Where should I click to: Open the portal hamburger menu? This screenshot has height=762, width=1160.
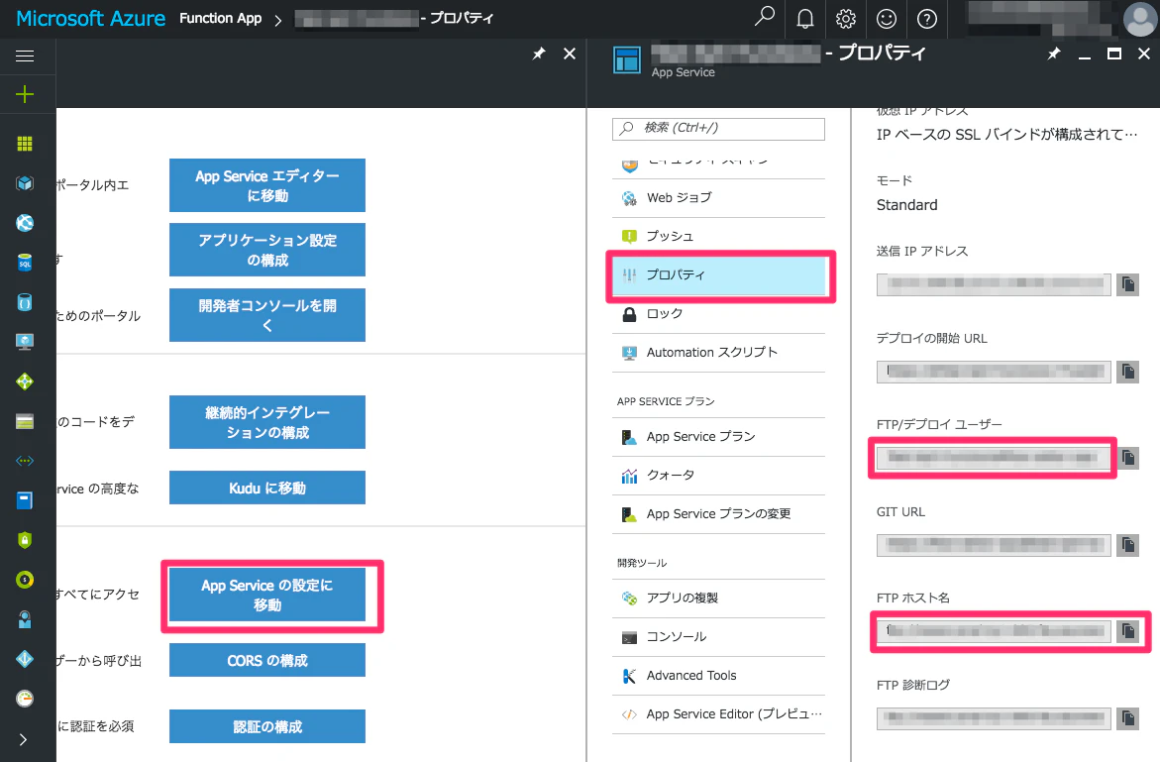pos(25,56)
